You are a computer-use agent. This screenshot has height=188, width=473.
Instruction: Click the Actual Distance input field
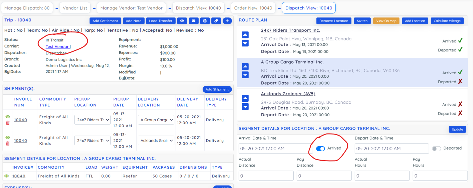click(x=266, y=176)
